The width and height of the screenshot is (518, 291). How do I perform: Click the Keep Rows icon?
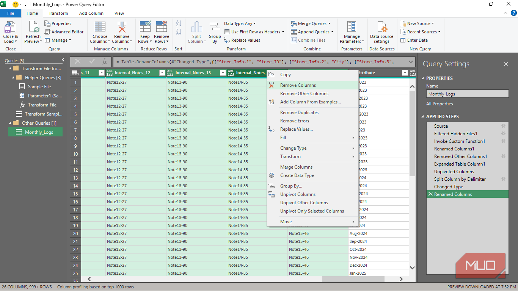click(x=145, y=27)
